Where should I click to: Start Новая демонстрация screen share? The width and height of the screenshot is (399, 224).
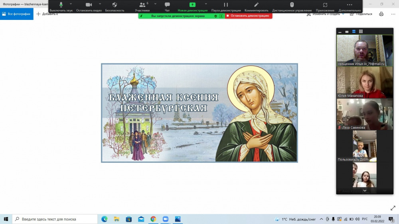tap(192, 7)
